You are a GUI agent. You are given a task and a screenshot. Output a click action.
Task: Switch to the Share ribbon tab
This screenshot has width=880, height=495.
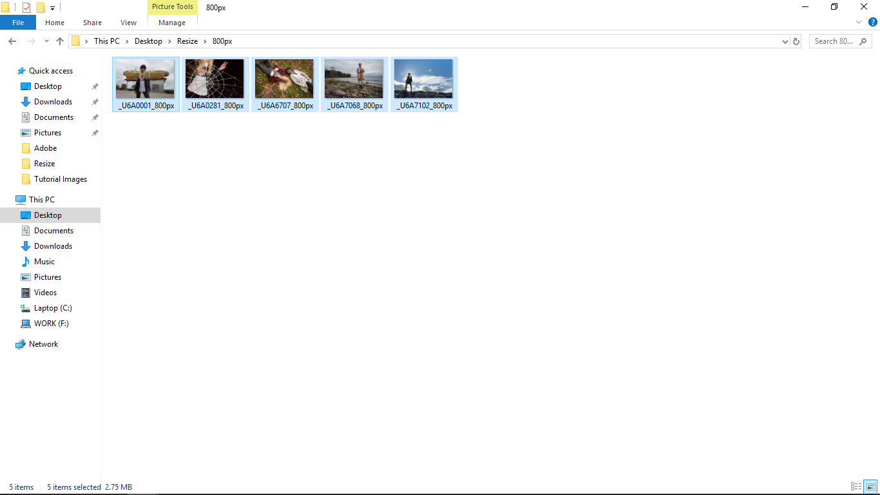pos(92,23)
